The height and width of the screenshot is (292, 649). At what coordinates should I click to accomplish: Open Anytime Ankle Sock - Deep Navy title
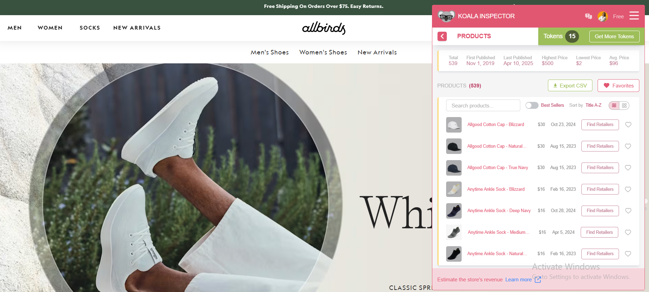point(499,211)
